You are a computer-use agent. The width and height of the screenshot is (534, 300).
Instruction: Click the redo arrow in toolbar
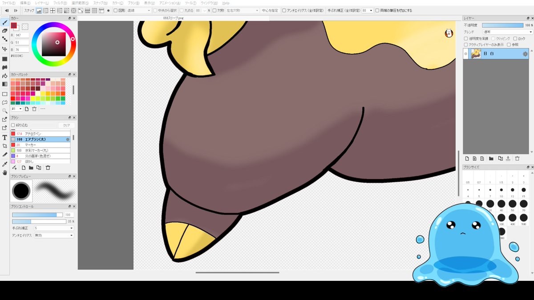coord(16,10)
